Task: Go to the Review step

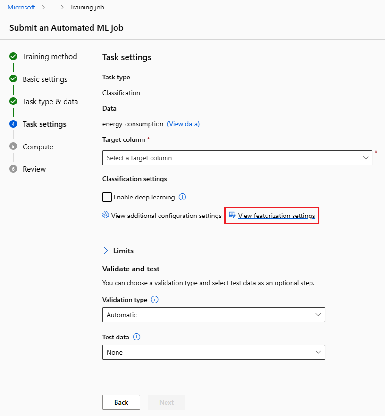Action: [x=34, y=169]
